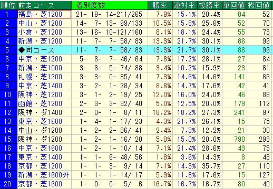Select the 札幌・芝1200 course cell
273x189 pixels.
click(44, 77)
